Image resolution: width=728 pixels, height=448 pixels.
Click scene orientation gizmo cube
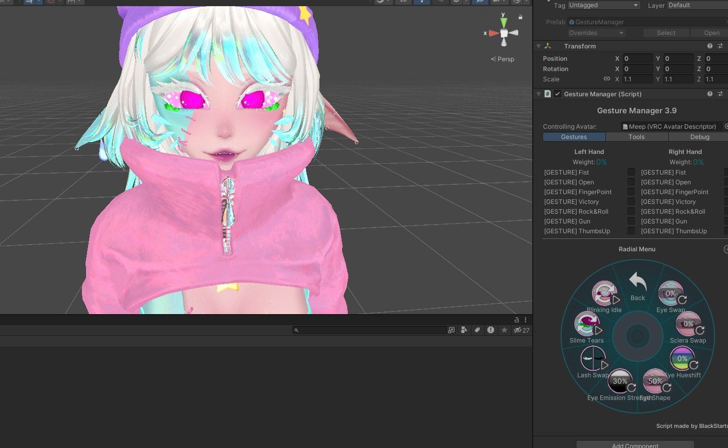504,33
